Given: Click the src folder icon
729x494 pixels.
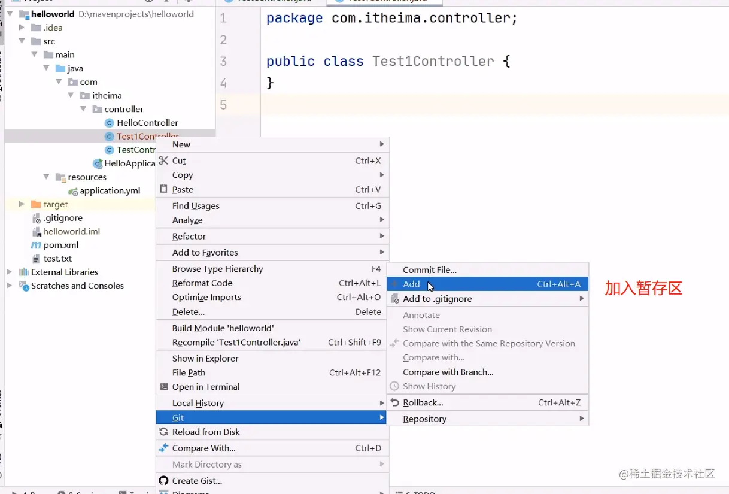Looking at the screenshot, I should (36, 41).
